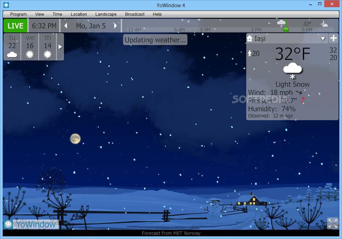342x239 pixels.
Task: Click the moon cloud icon on timeline
Action: pos(324,23)
